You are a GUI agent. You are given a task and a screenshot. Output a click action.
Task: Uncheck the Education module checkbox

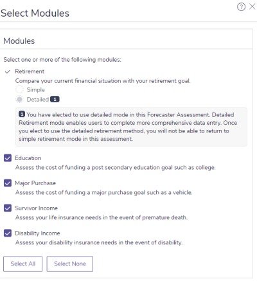(8, 158)
